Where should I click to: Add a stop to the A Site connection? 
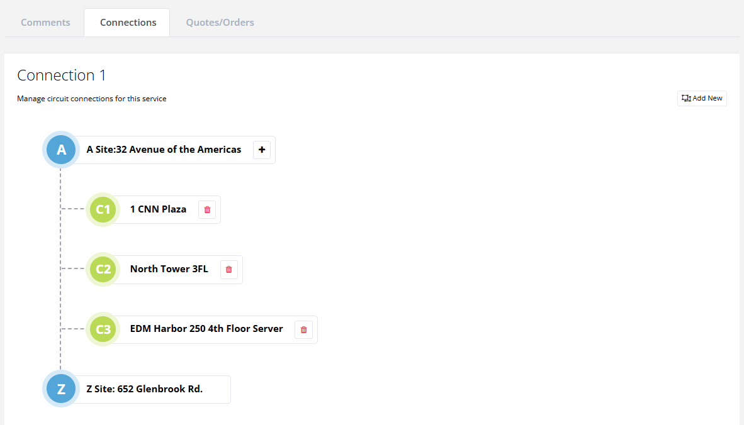coord(262,150)
